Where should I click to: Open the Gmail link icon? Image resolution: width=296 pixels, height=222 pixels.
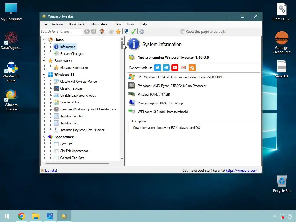coord(184,68)
